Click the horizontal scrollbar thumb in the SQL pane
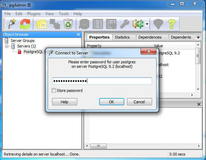The height and width of the screenshot is (160, 206). pyautogui.click(x=99, y=146)
